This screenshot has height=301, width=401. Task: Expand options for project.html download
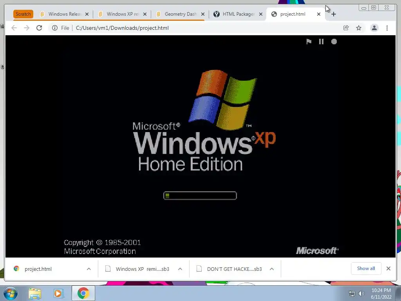click(89, 269)
